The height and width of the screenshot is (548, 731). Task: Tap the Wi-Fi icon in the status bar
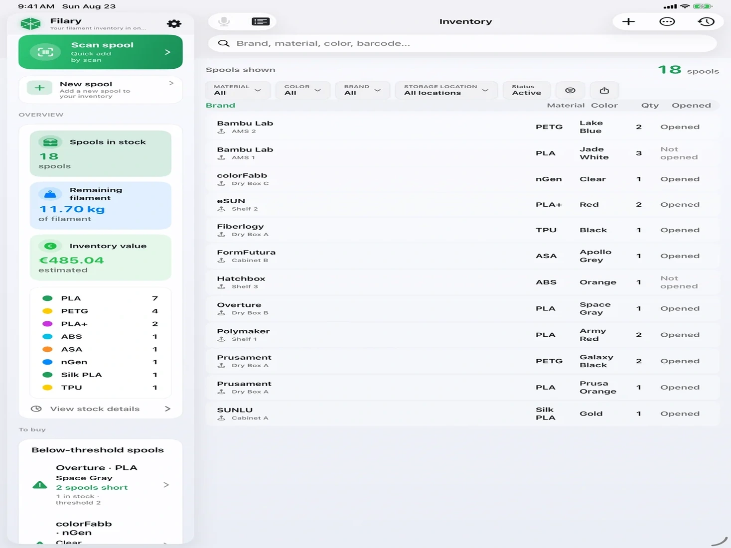685,6
